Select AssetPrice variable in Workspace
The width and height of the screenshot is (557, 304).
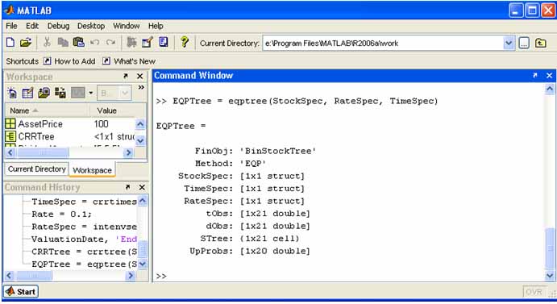[69, 123]
